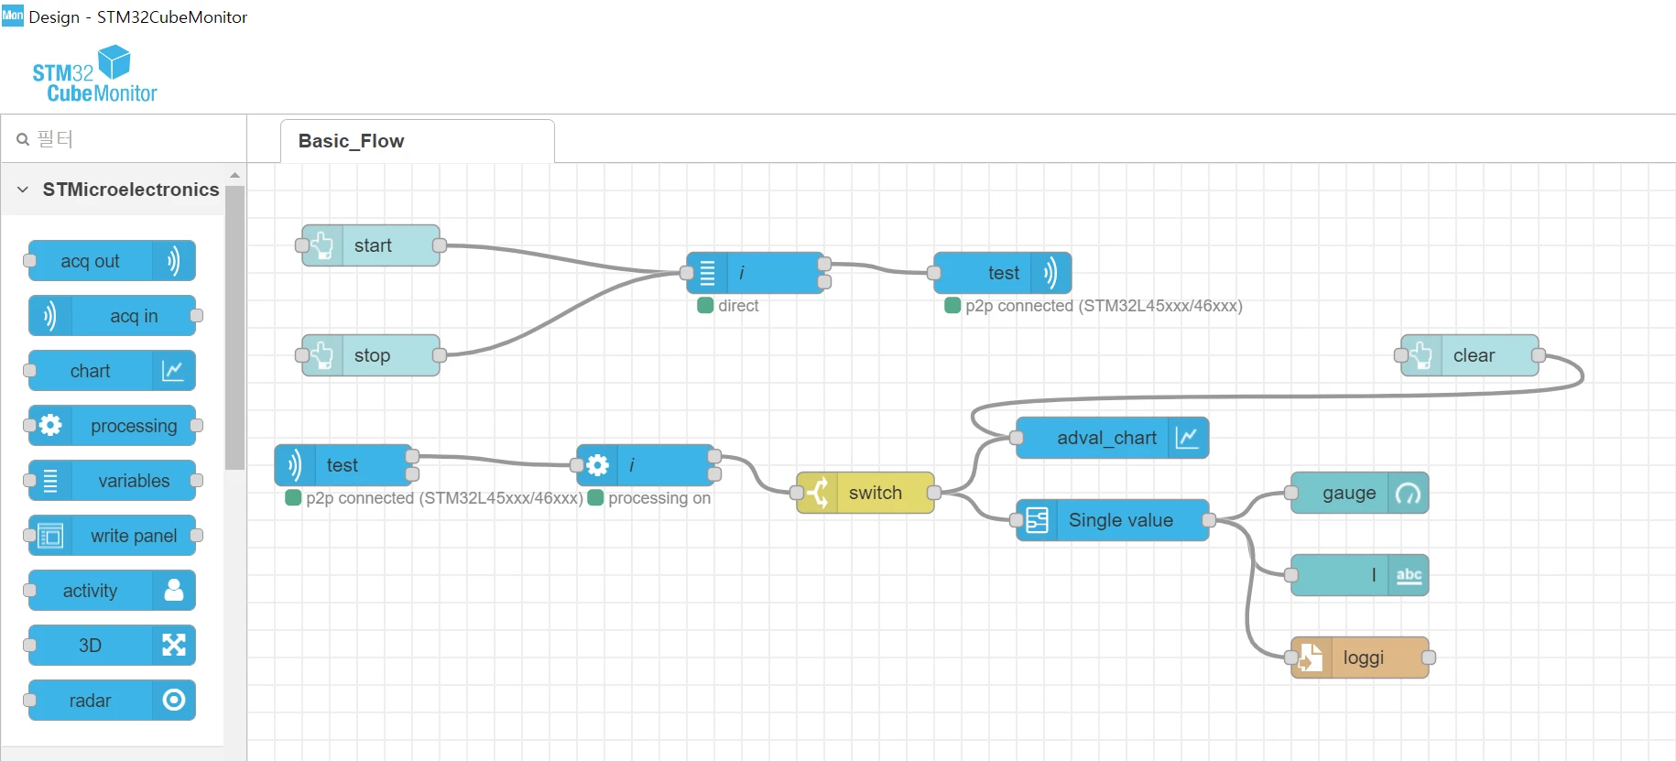
Task: Click the person icon on the activity palette node
Action: pos(173,590)
